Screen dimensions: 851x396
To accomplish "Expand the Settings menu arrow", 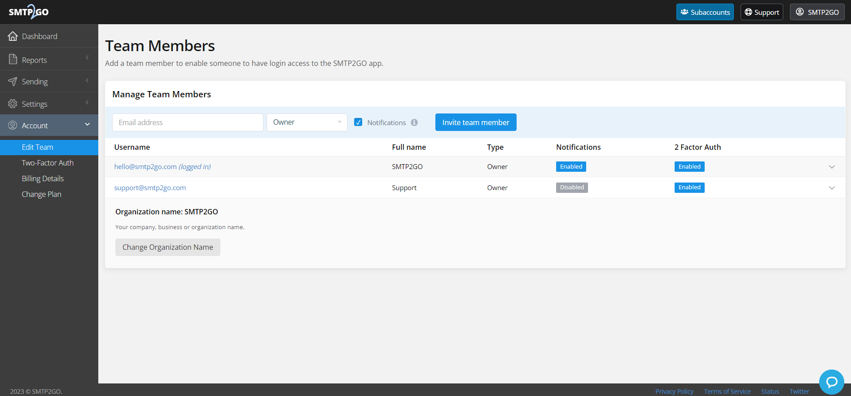I will pyautogui.click(x=87, y=103).
